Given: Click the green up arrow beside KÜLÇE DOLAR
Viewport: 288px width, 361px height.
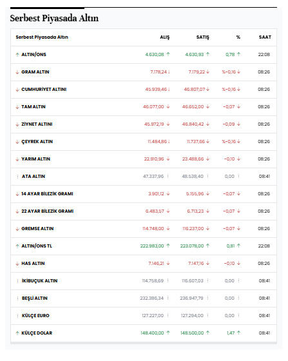Looking at the screenshot, I should coord(17,333).
